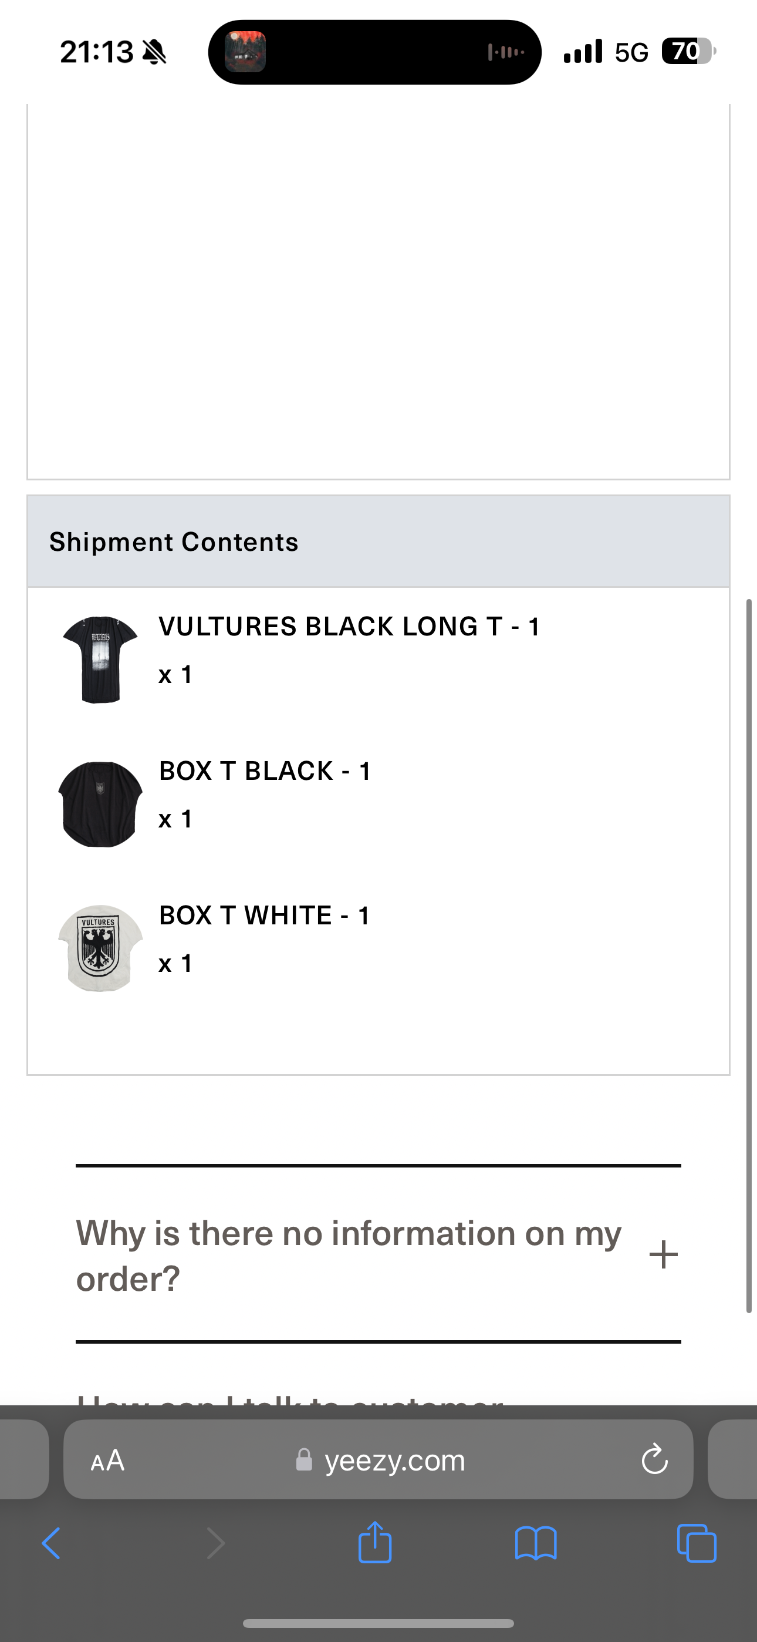Tap the audio waveform indicator in Dynamic Island
This screenshot has height=1642, width=757.
506,52
